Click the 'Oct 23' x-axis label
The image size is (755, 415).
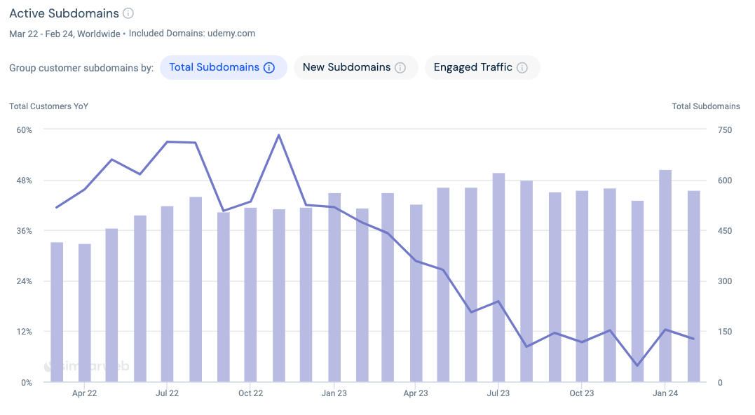(582, 393)
